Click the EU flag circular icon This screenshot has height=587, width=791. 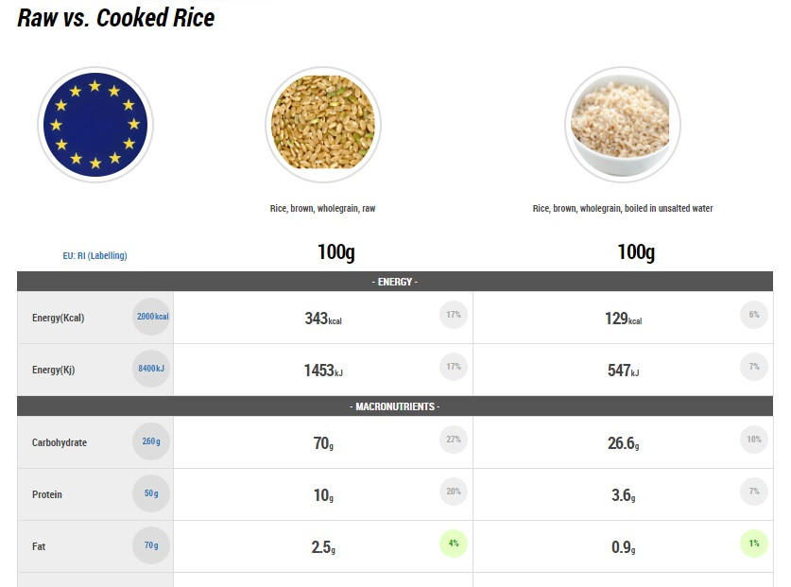point(95,125)
